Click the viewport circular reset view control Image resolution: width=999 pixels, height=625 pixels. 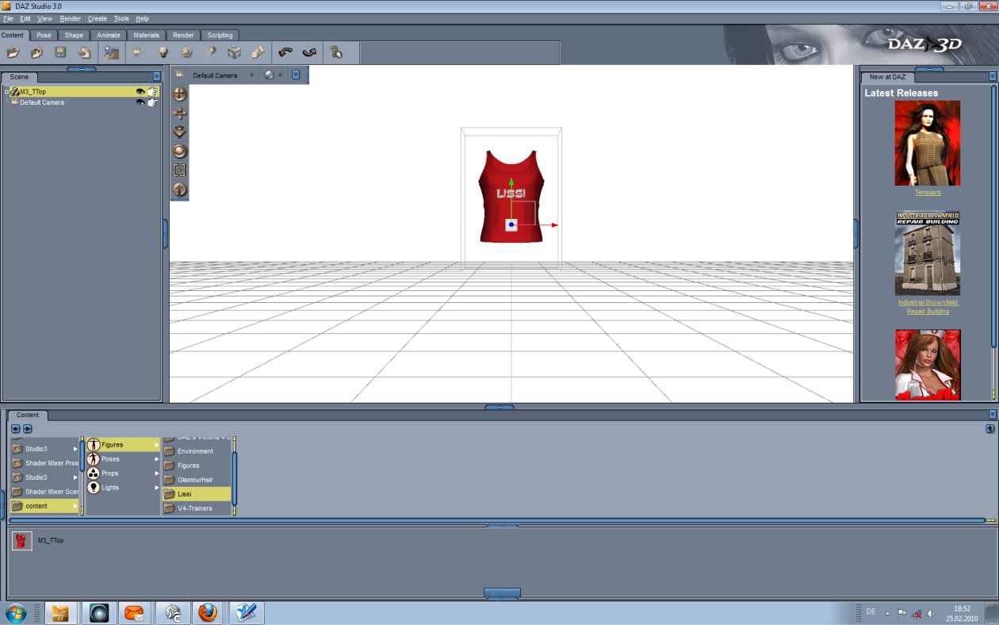tap(180, 151)
